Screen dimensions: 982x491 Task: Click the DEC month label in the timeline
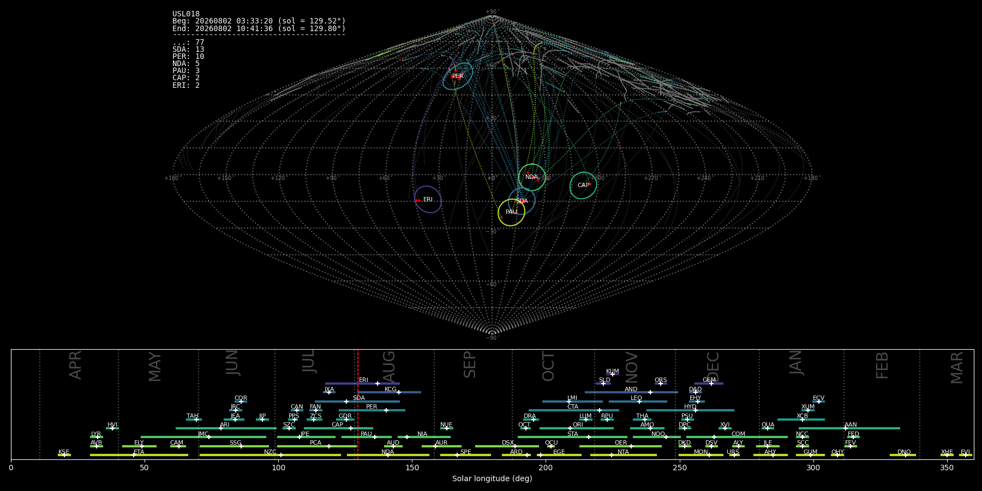(x=713, y=367)
